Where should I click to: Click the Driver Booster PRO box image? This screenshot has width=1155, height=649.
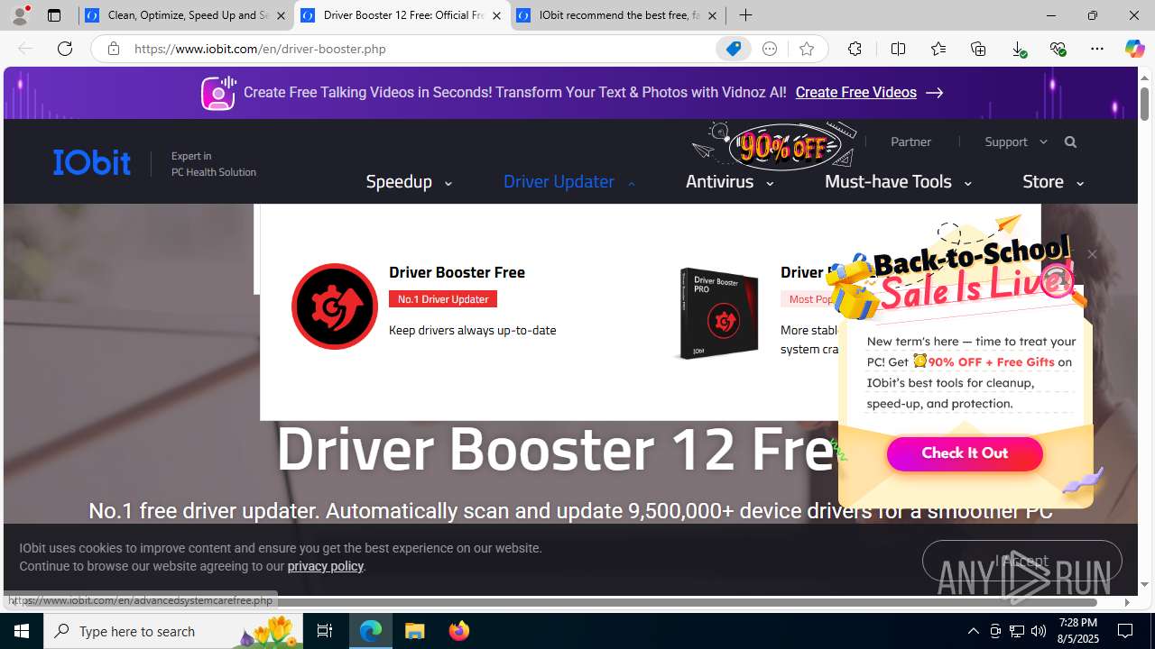(x=717, y=313)
